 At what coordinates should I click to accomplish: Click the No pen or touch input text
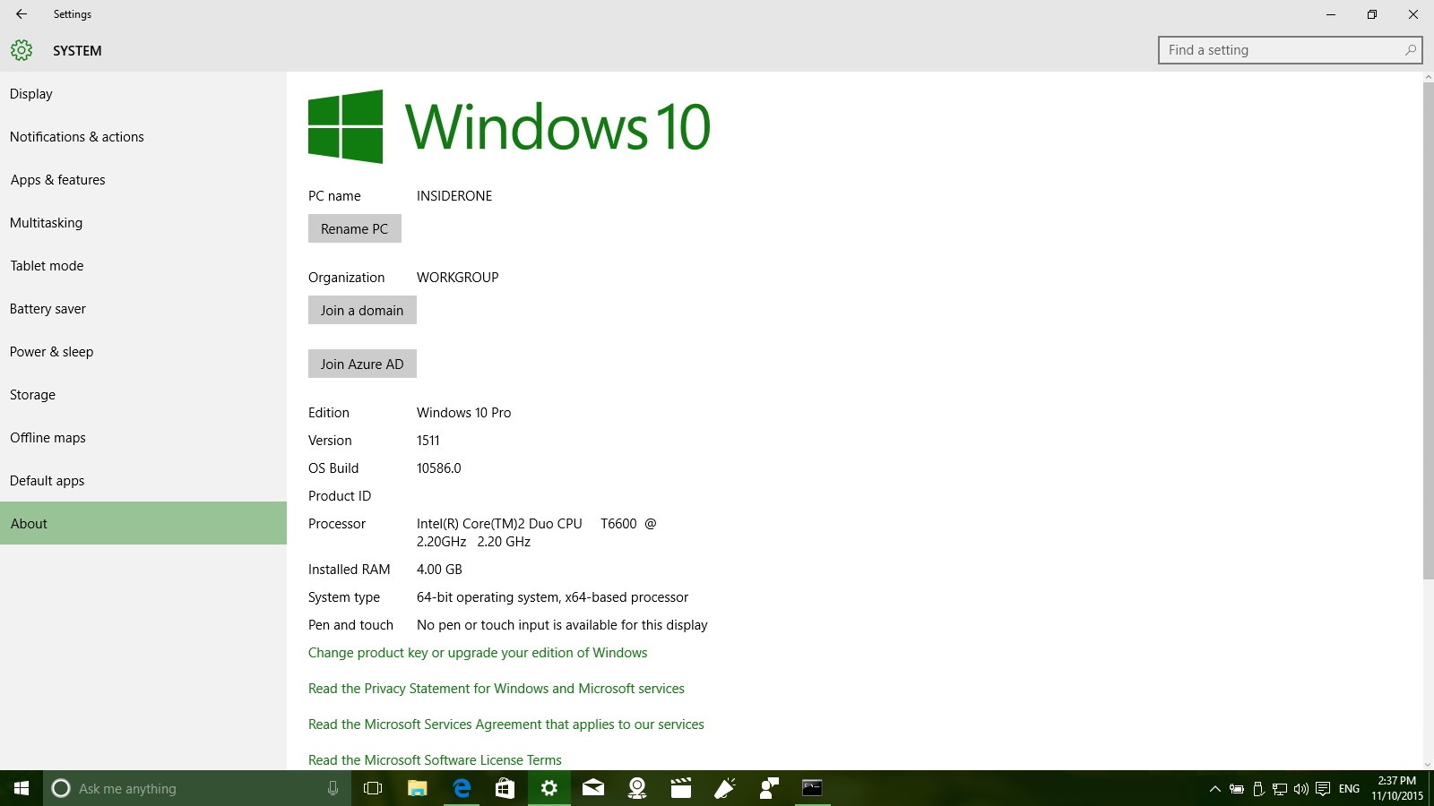point(562,625)
